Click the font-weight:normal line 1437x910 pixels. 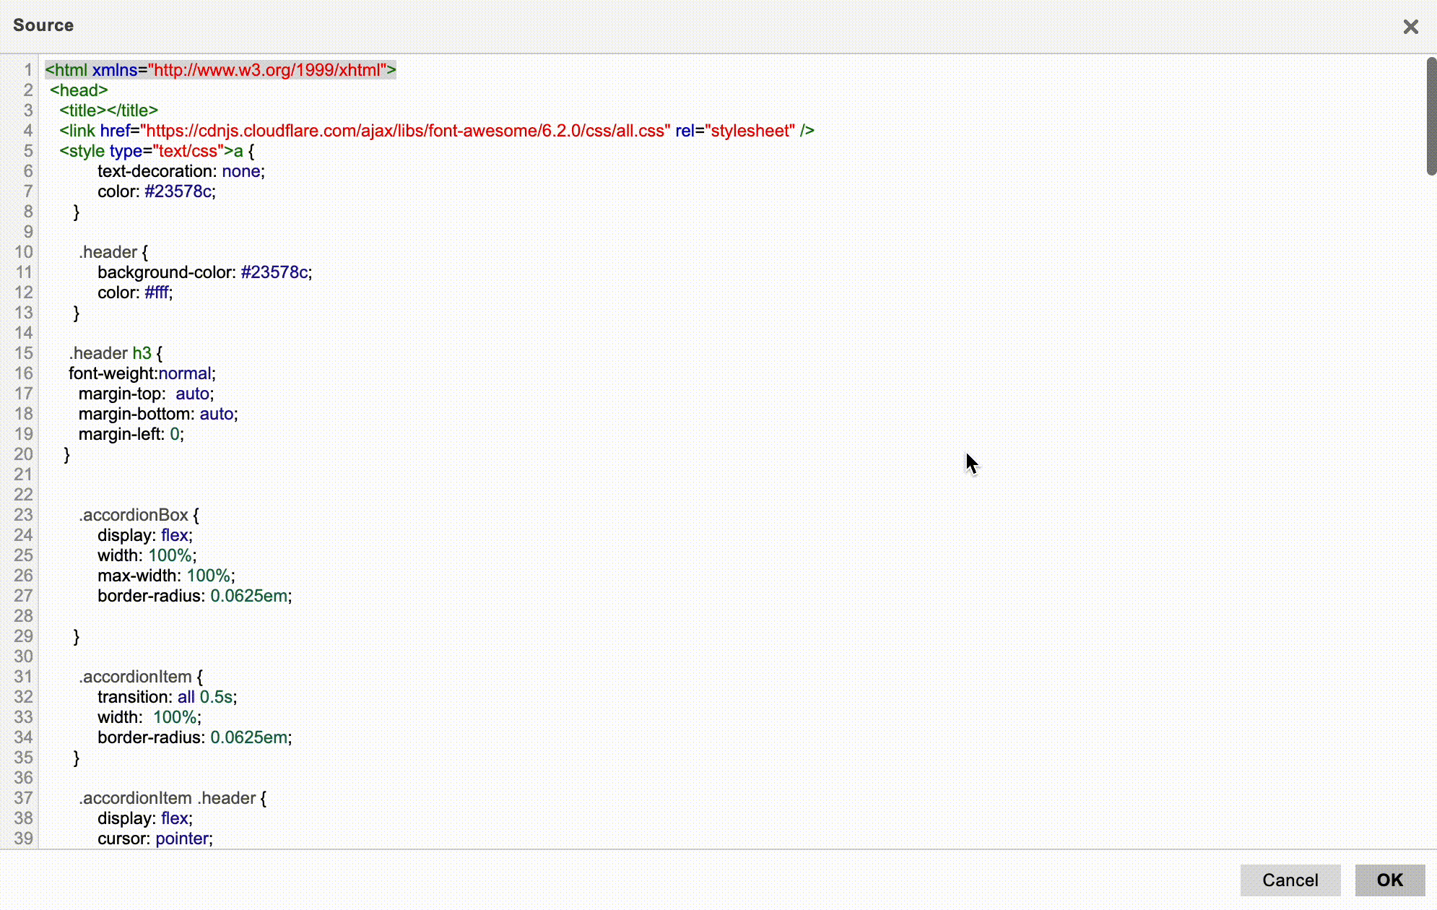[142, 373]
